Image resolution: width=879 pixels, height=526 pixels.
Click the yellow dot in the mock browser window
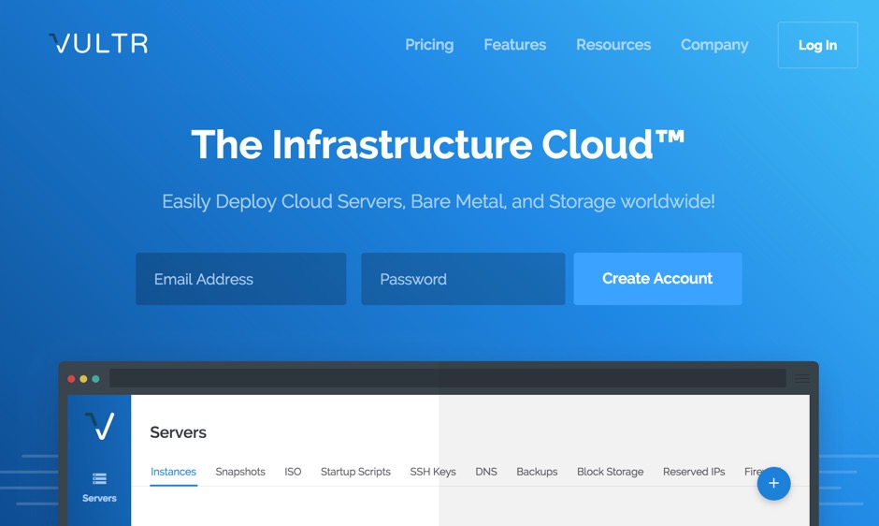pyautogui.click(x=83, y=379)
